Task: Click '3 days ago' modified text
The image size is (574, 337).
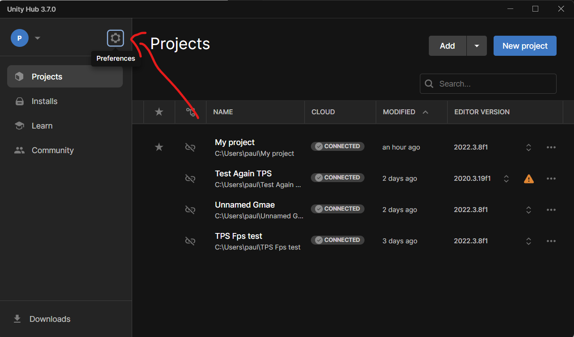Action: 400,241
